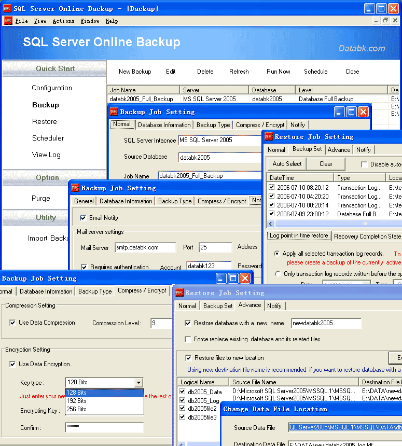Open the File menu

[21, 21]
